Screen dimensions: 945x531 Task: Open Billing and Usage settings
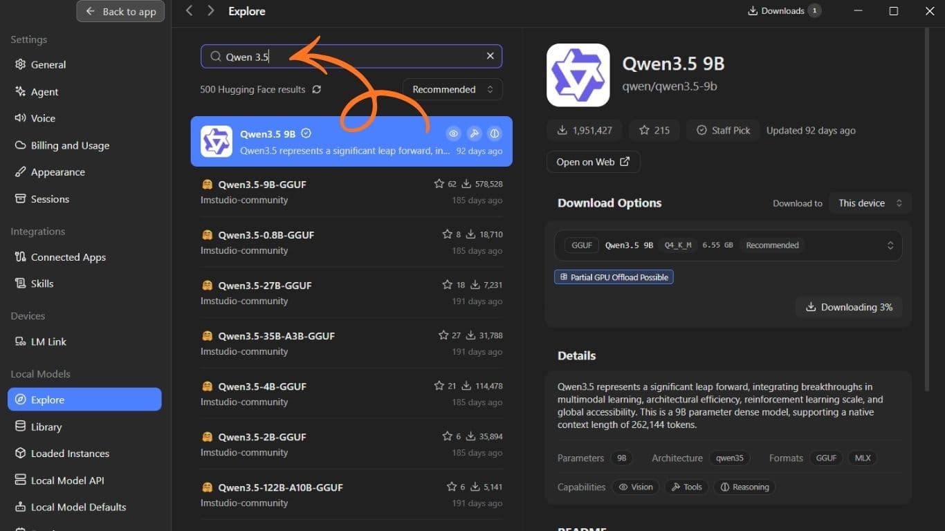[84, 145]
